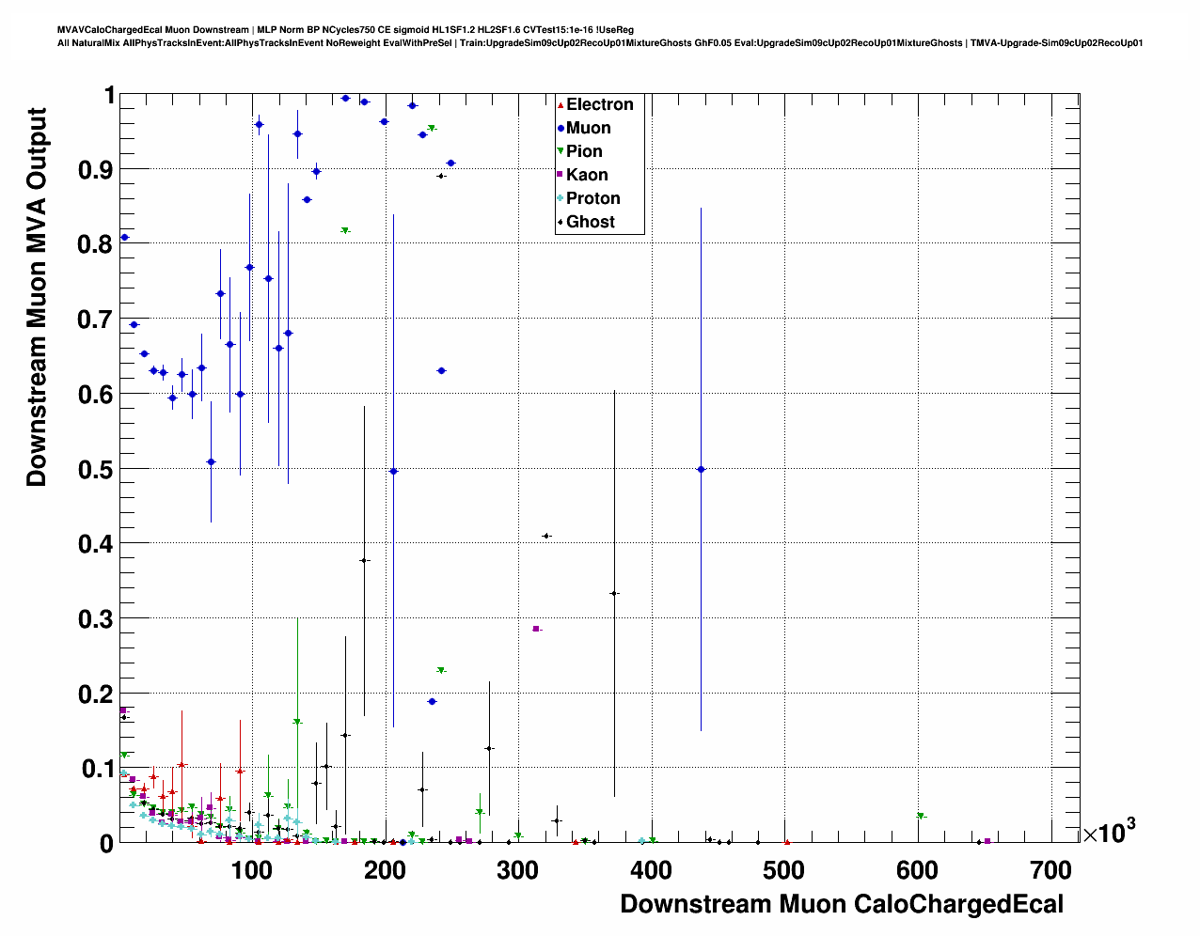Click the blue Muon circle legend marker

click(x=561, y=129)
